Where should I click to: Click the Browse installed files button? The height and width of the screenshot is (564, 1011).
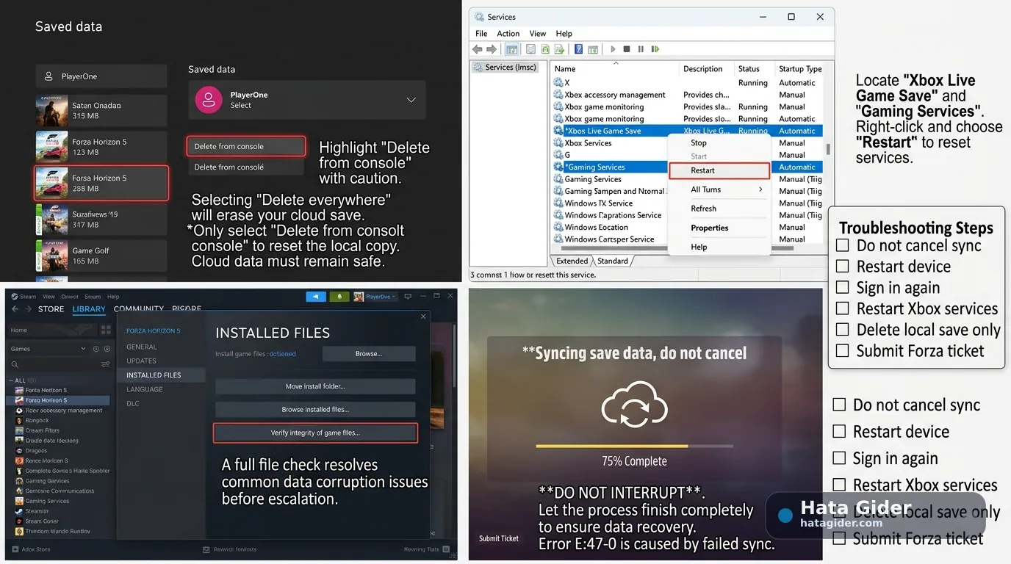(x=315, y=409)
